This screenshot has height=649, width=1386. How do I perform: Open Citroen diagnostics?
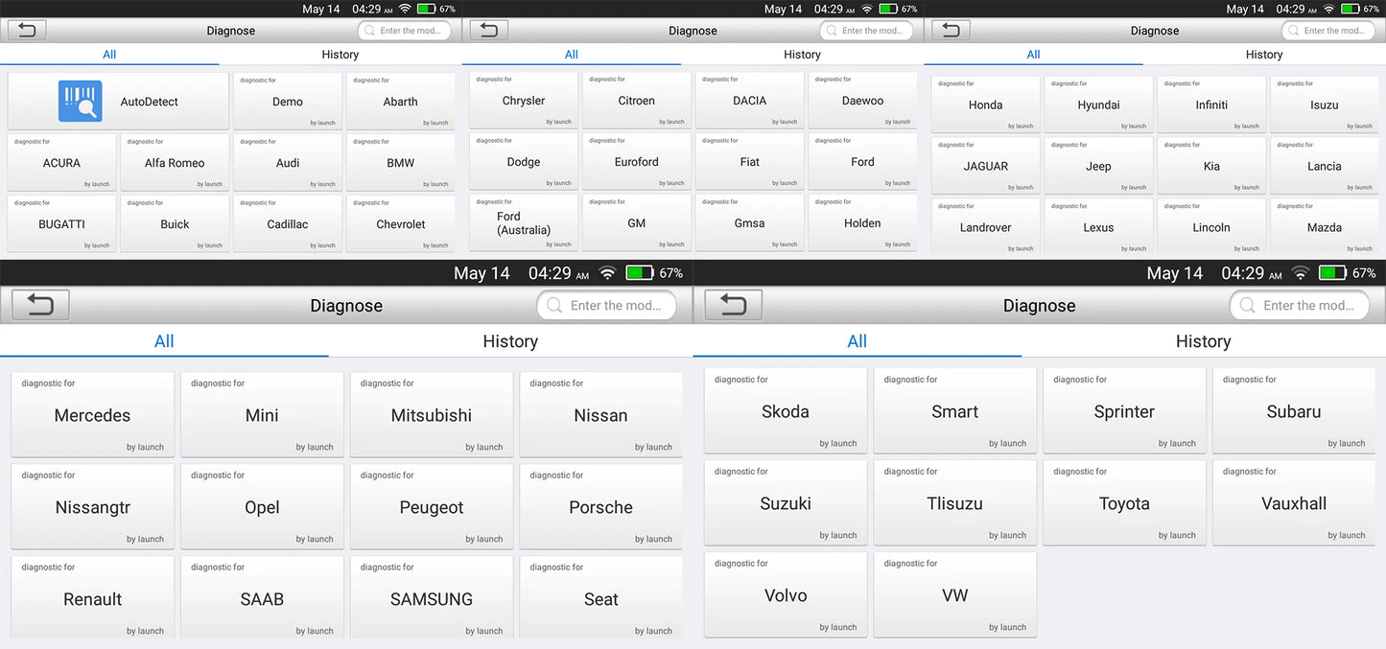click(637, 100)
